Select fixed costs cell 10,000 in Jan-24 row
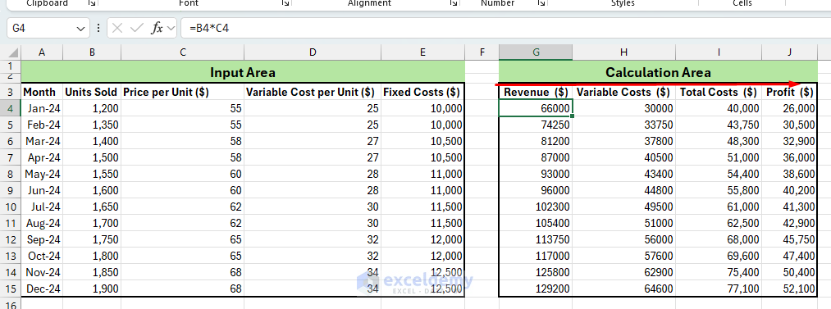This screenshot has height=309, width=831. point(422,108)
